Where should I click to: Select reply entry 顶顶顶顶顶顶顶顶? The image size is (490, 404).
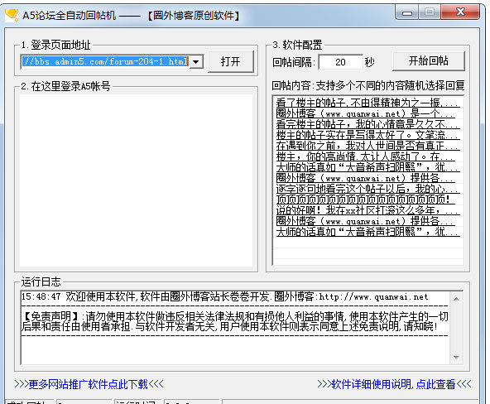click(x=365, y=200)
